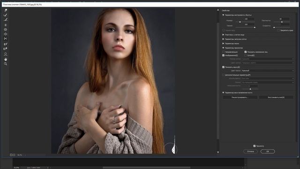Click the brush Size slider handle
Viewport: 300px width, 169px height.
coord(240,22)
